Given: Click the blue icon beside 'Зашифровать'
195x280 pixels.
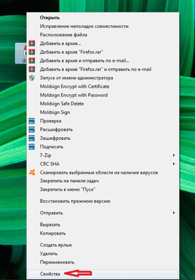Looking at the screenshot, I should 32,138.
